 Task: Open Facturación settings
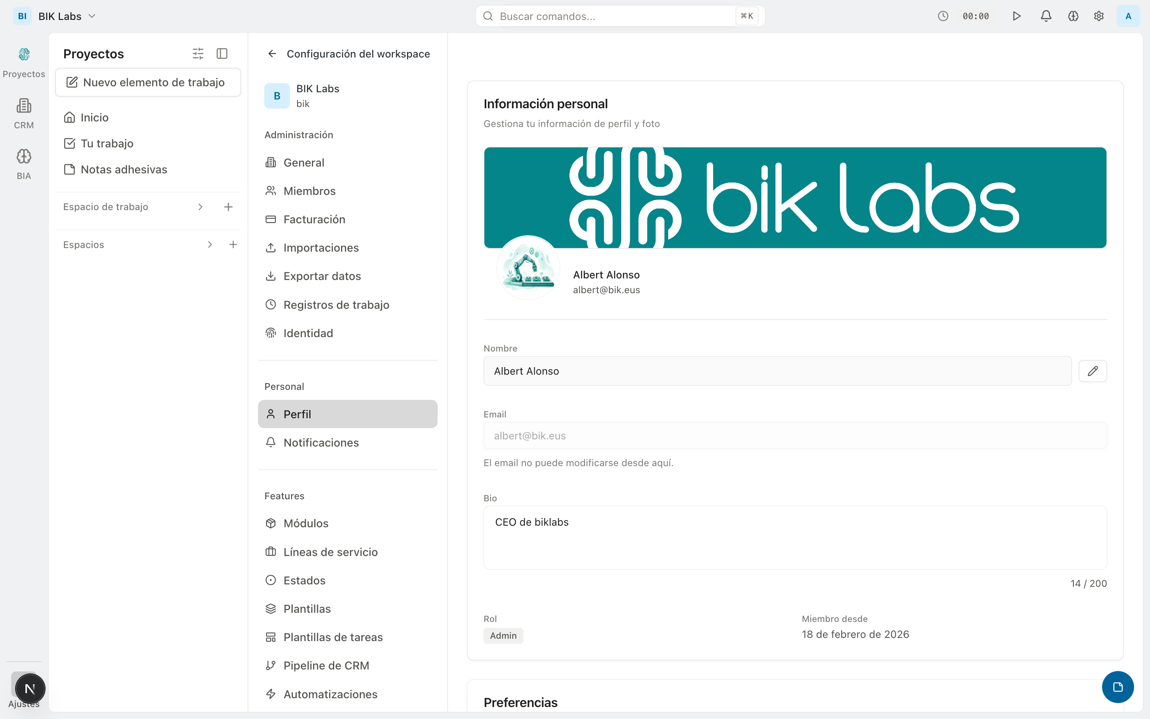click(x=347, y=219)
